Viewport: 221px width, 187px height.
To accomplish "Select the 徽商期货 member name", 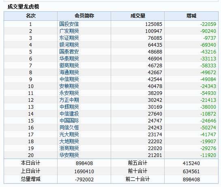I will (69, 65).
